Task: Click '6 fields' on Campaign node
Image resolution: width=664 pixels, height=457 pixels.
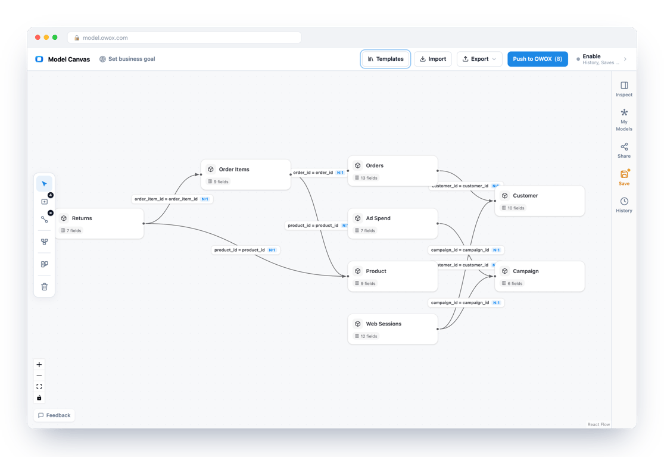Action: coord(512,283)
